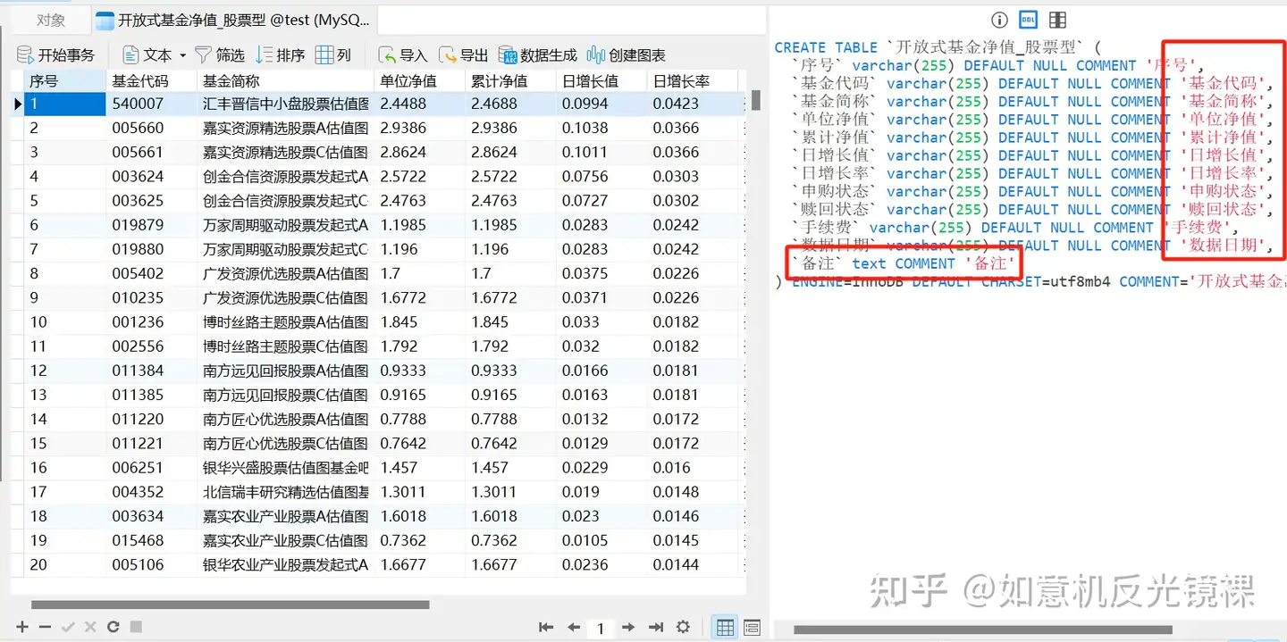1287x642 pixels.
Task: Click the cumulative value cell 2.4688
Action: click(x=510, y=104)
